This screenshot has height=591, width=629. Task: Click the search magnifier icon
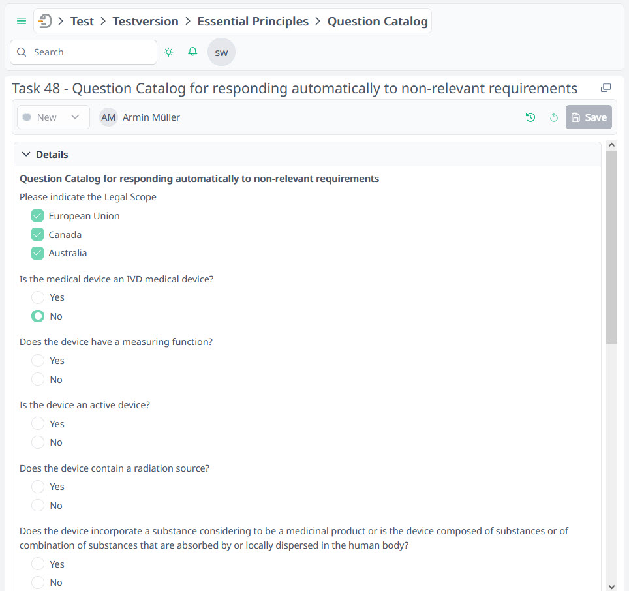(x=22, y=52)
